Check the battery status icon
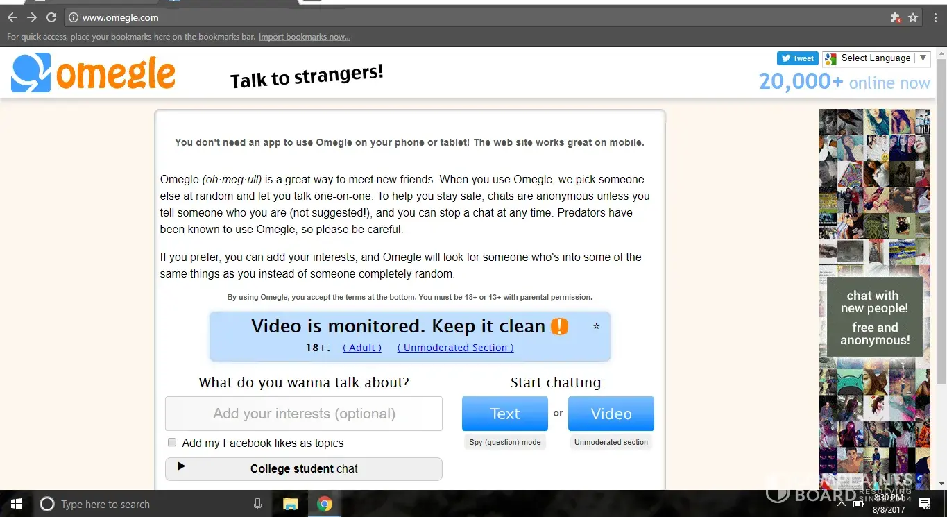 (858, 504)
